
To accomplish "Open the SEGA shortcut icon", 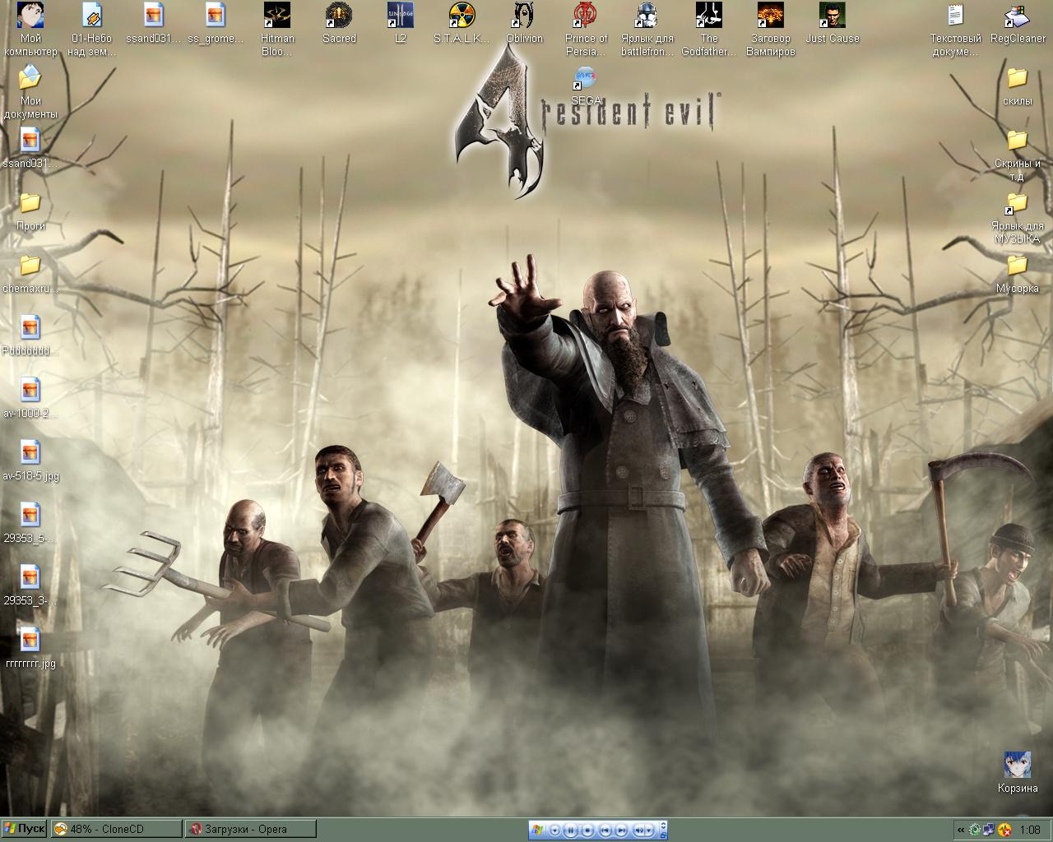I will coord(586,86).
